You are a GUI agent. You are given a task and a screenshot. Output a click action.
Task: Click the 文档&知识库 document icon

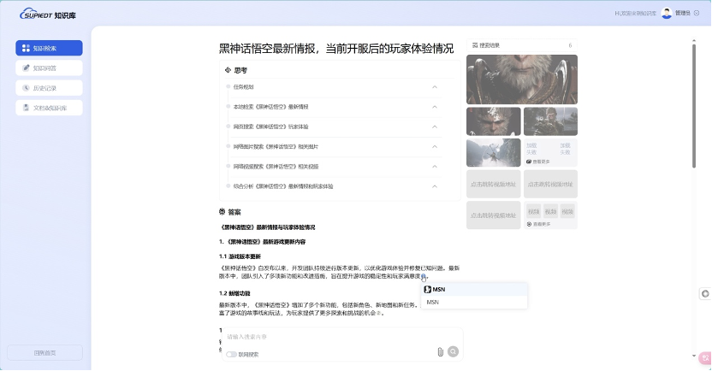click(26, 108)
